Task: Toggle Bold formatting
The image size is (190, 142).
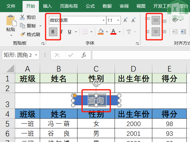Action: click(53, 32)
